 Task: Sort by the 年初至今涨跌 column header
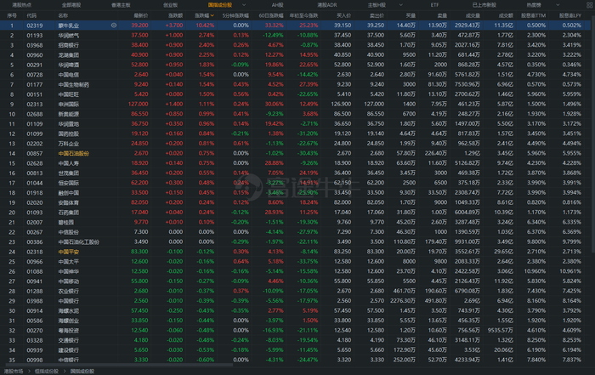click(304, 15)
